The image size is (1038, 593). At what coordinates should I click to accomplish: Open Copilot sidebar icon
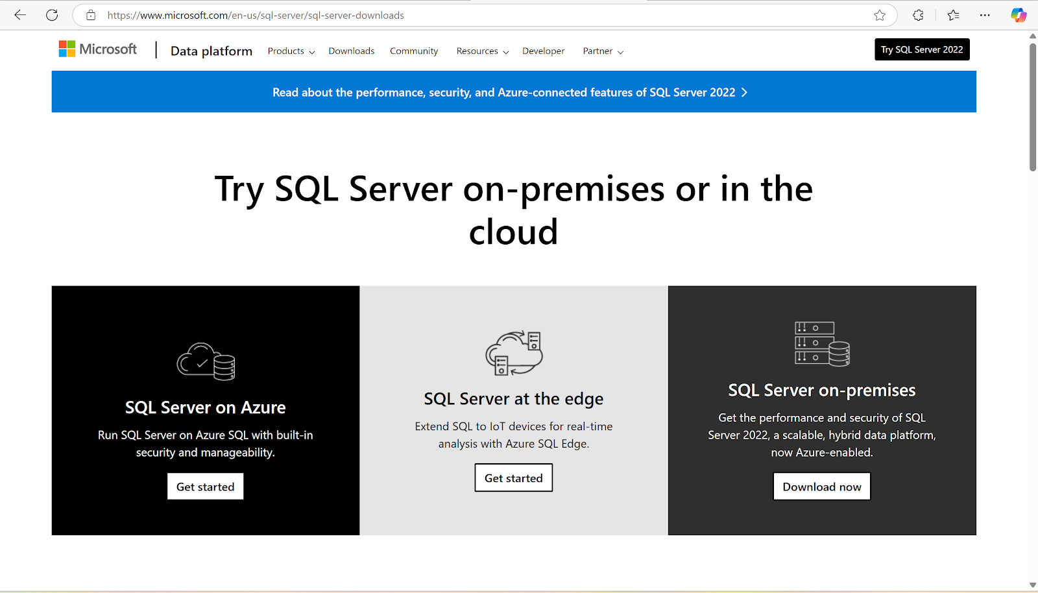point(1019,15)
